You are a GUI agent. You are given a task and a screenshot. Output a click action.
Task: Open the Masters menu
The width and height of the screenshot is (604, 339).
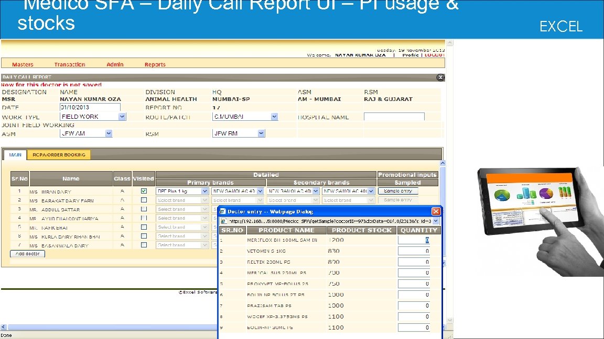pyautogui.click(x=23, y=64)
